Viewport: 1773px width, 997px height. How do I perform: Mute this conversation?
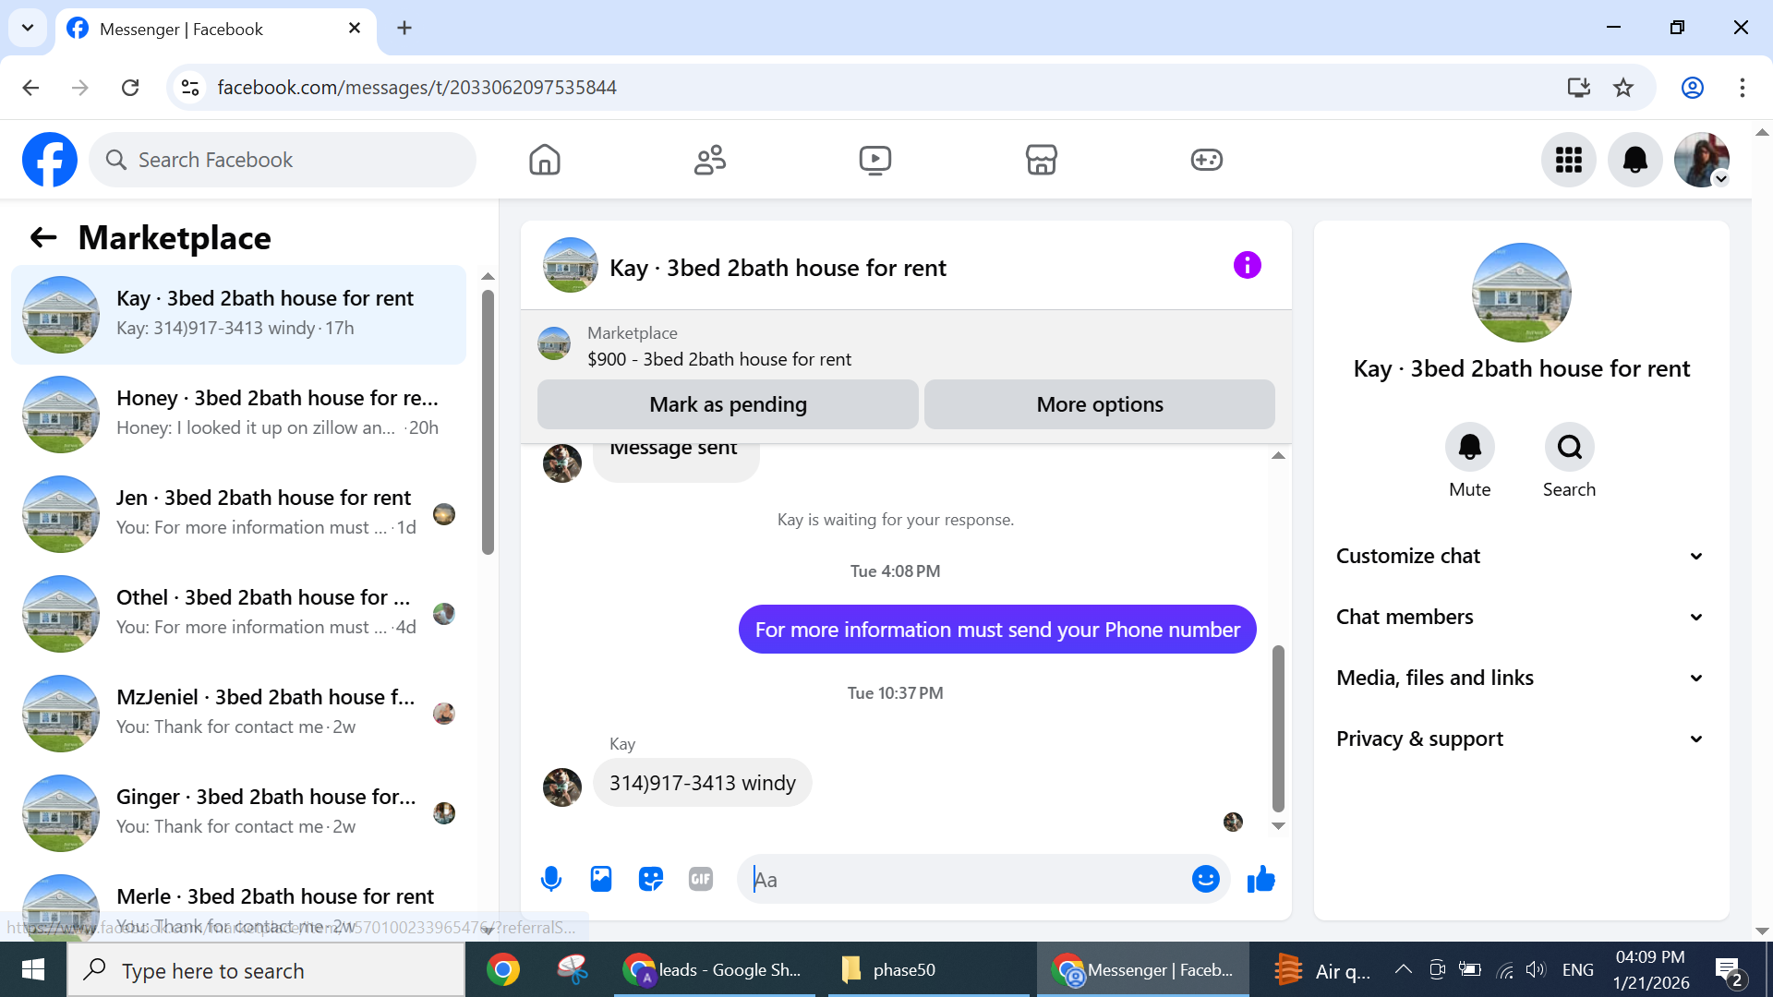click(x=1469, y=448)
